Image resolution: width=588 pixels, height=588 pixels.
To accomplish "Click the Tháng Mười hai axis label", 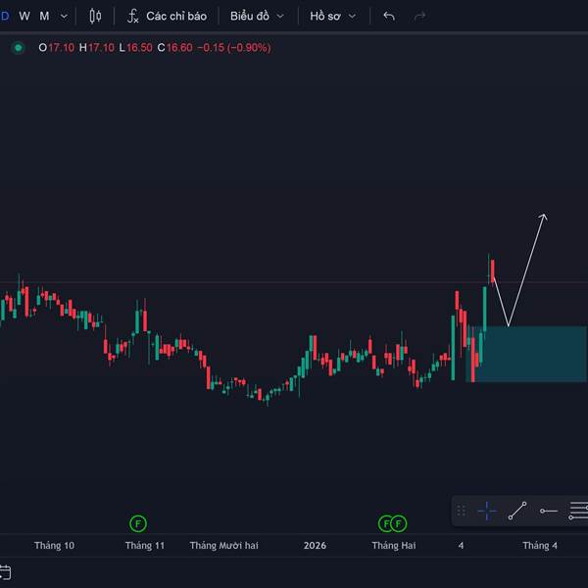I will 223,545.
